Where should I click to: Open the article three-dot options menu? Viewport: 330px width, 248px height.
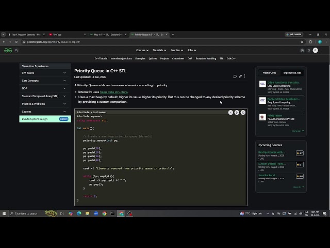244,76
